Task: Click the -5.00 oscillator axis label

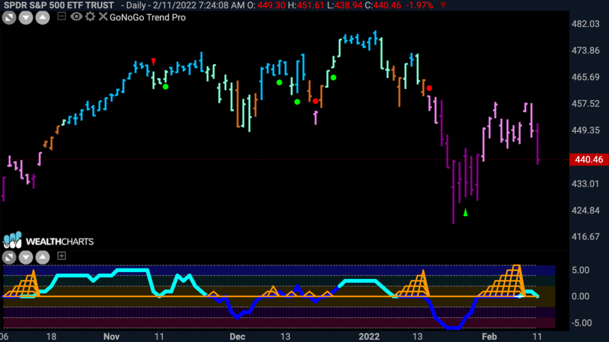Action: (581, 323)
